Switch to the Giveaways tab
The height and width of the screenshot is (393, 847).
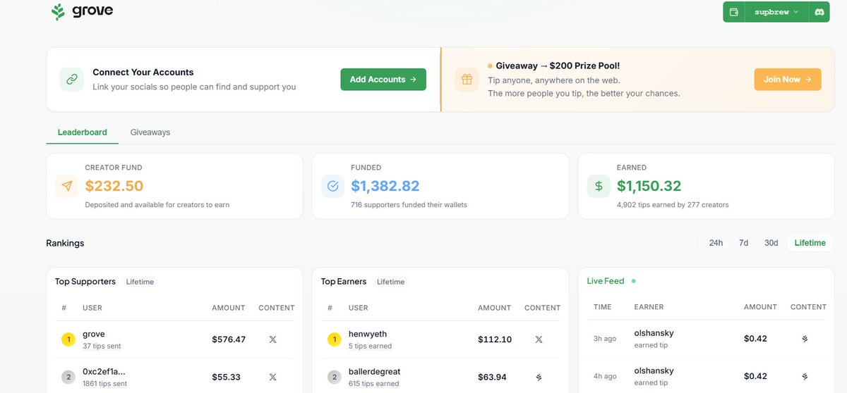tap(150, 132)
